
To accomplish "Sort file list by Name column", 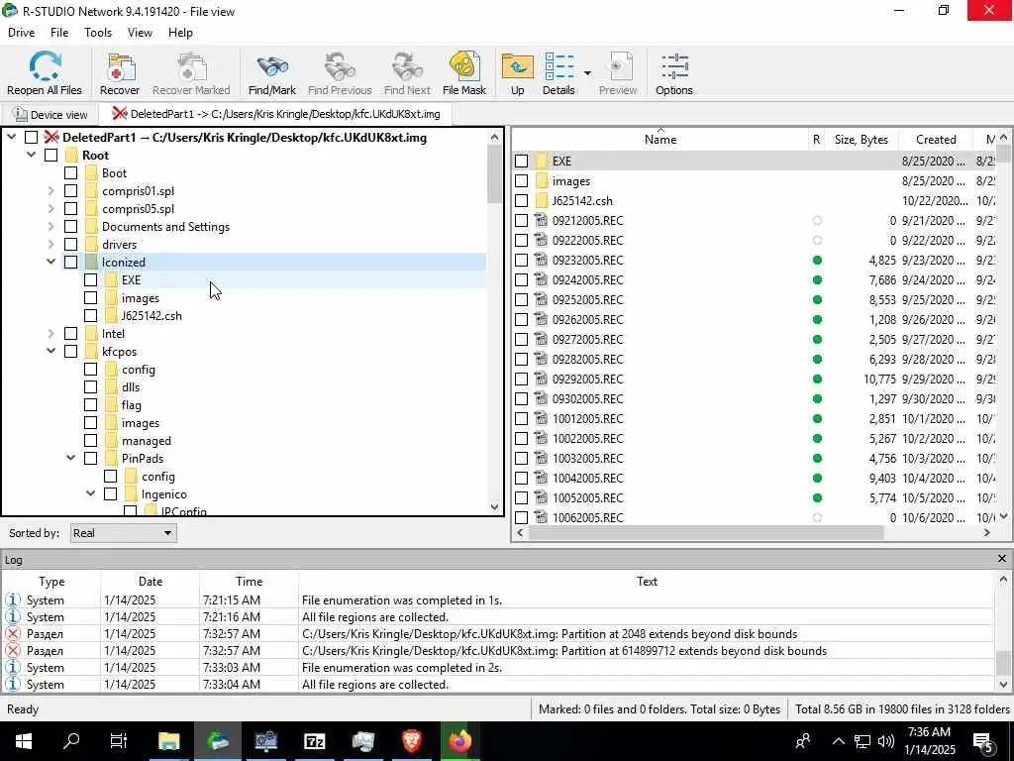I will coord(660,139).
